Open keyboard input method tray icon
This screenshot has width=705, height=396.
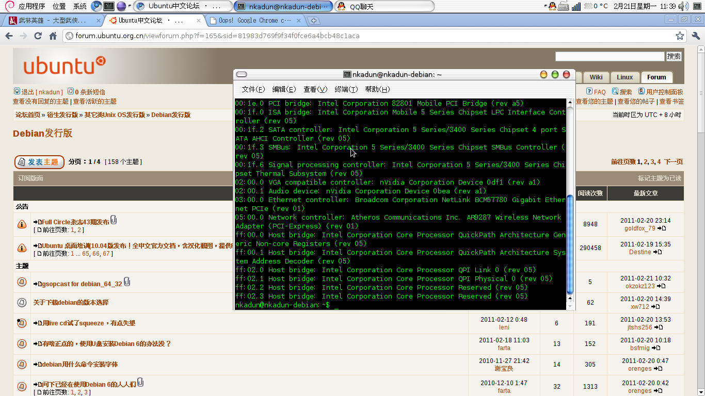[x=564, y=7]
